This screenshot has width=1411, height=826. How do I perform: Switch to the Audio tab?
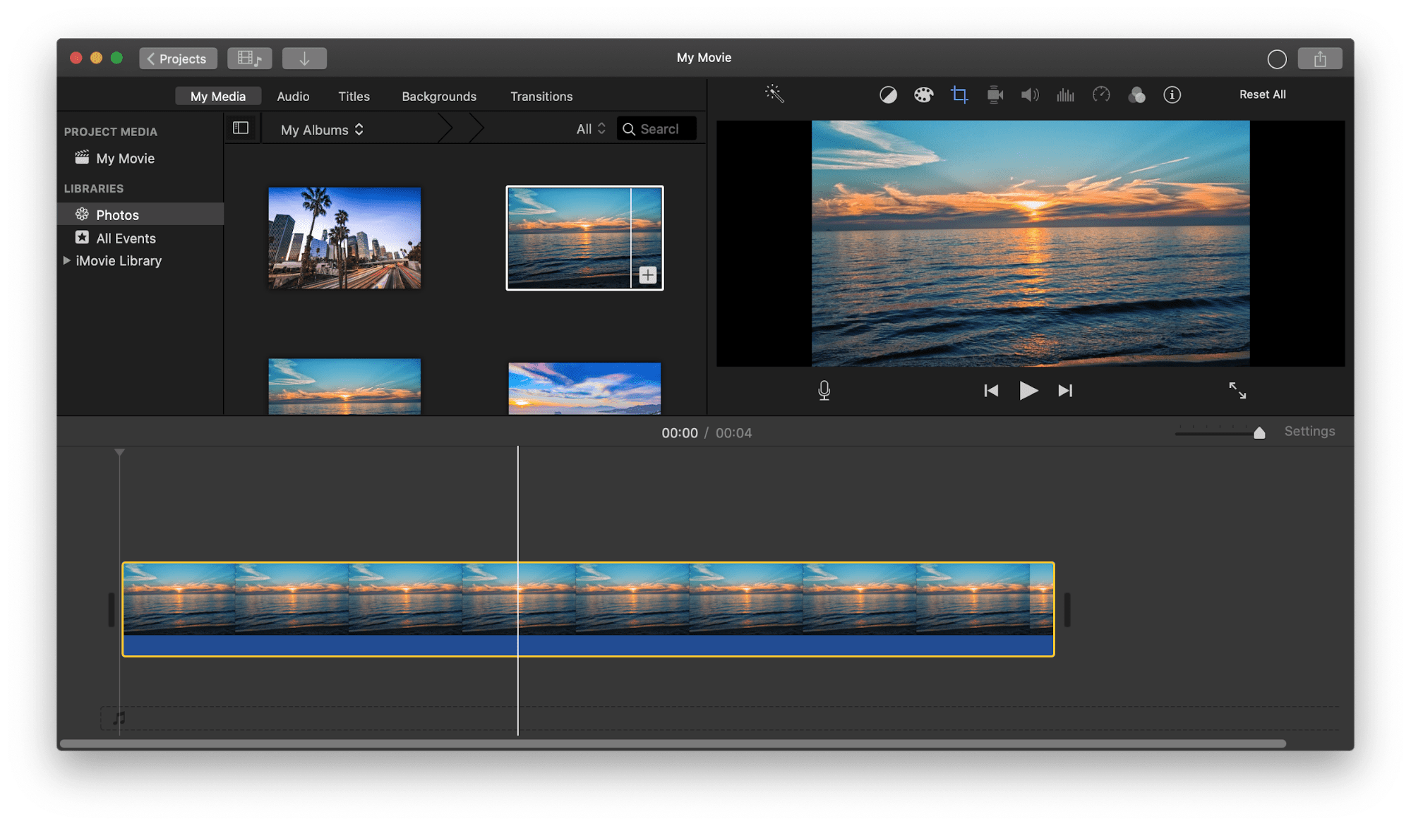(294, 95)
